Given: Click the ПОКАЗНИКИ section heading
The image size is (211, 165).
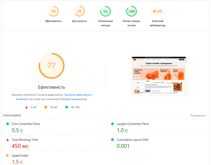Looking at the screenshot, I should click(x=12, y=115).
